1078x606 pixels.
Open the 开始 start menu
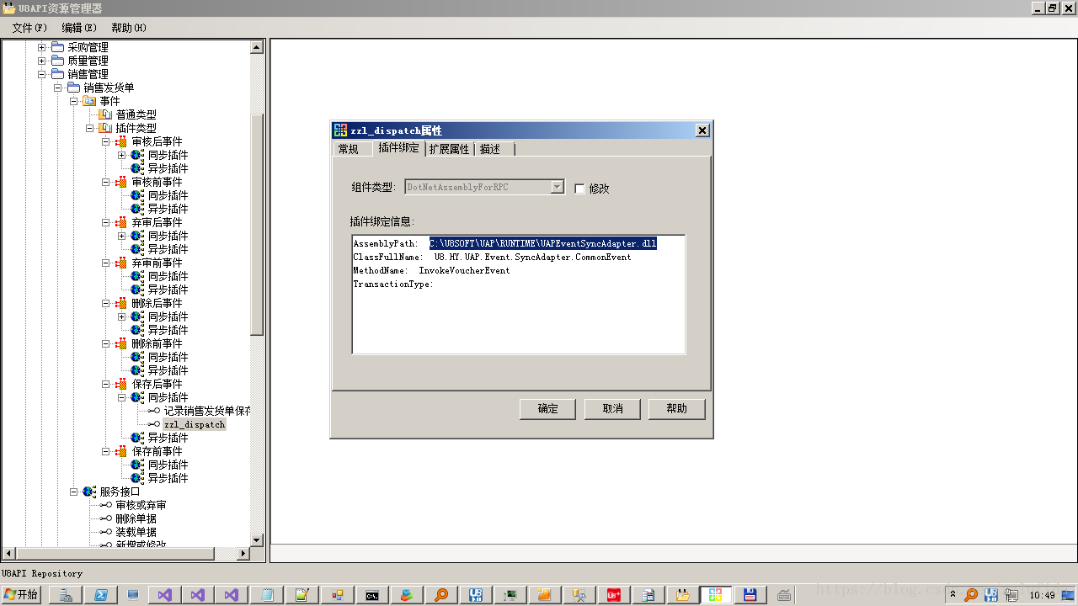coord(22,595)
